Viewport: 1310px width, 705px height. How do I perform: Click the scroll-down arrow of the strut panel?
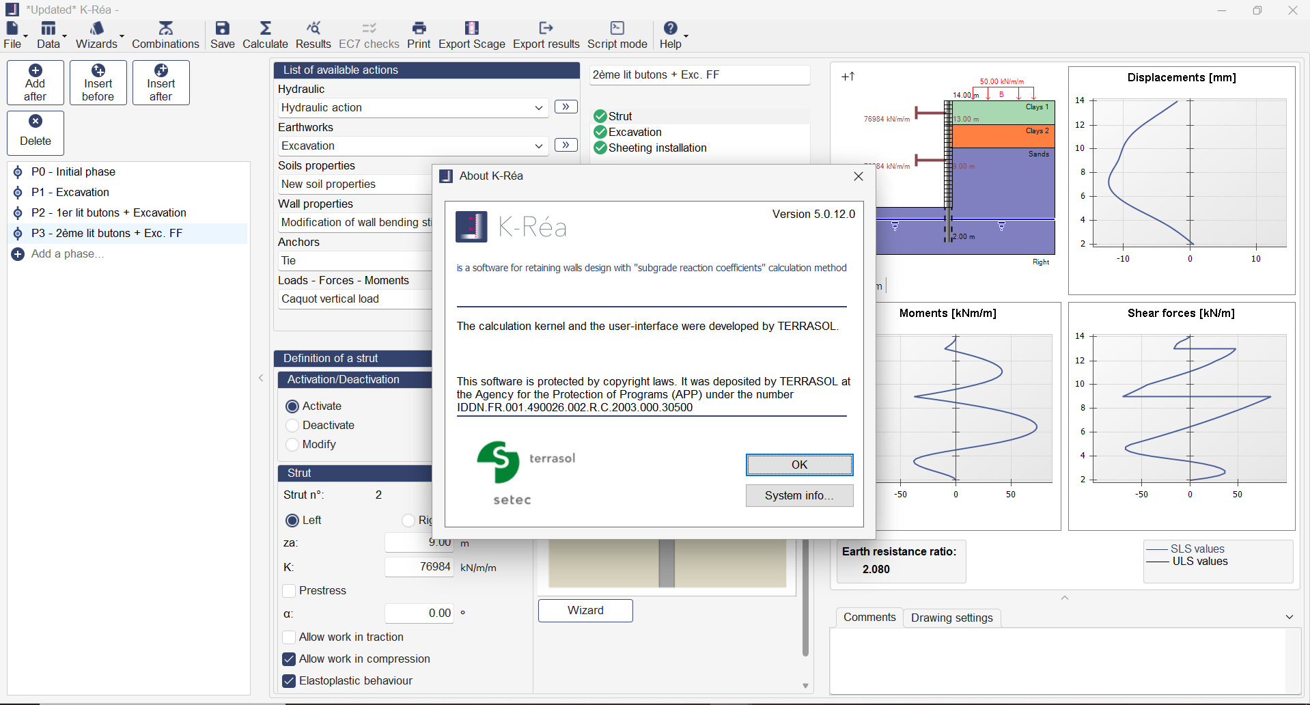(805, 686)
